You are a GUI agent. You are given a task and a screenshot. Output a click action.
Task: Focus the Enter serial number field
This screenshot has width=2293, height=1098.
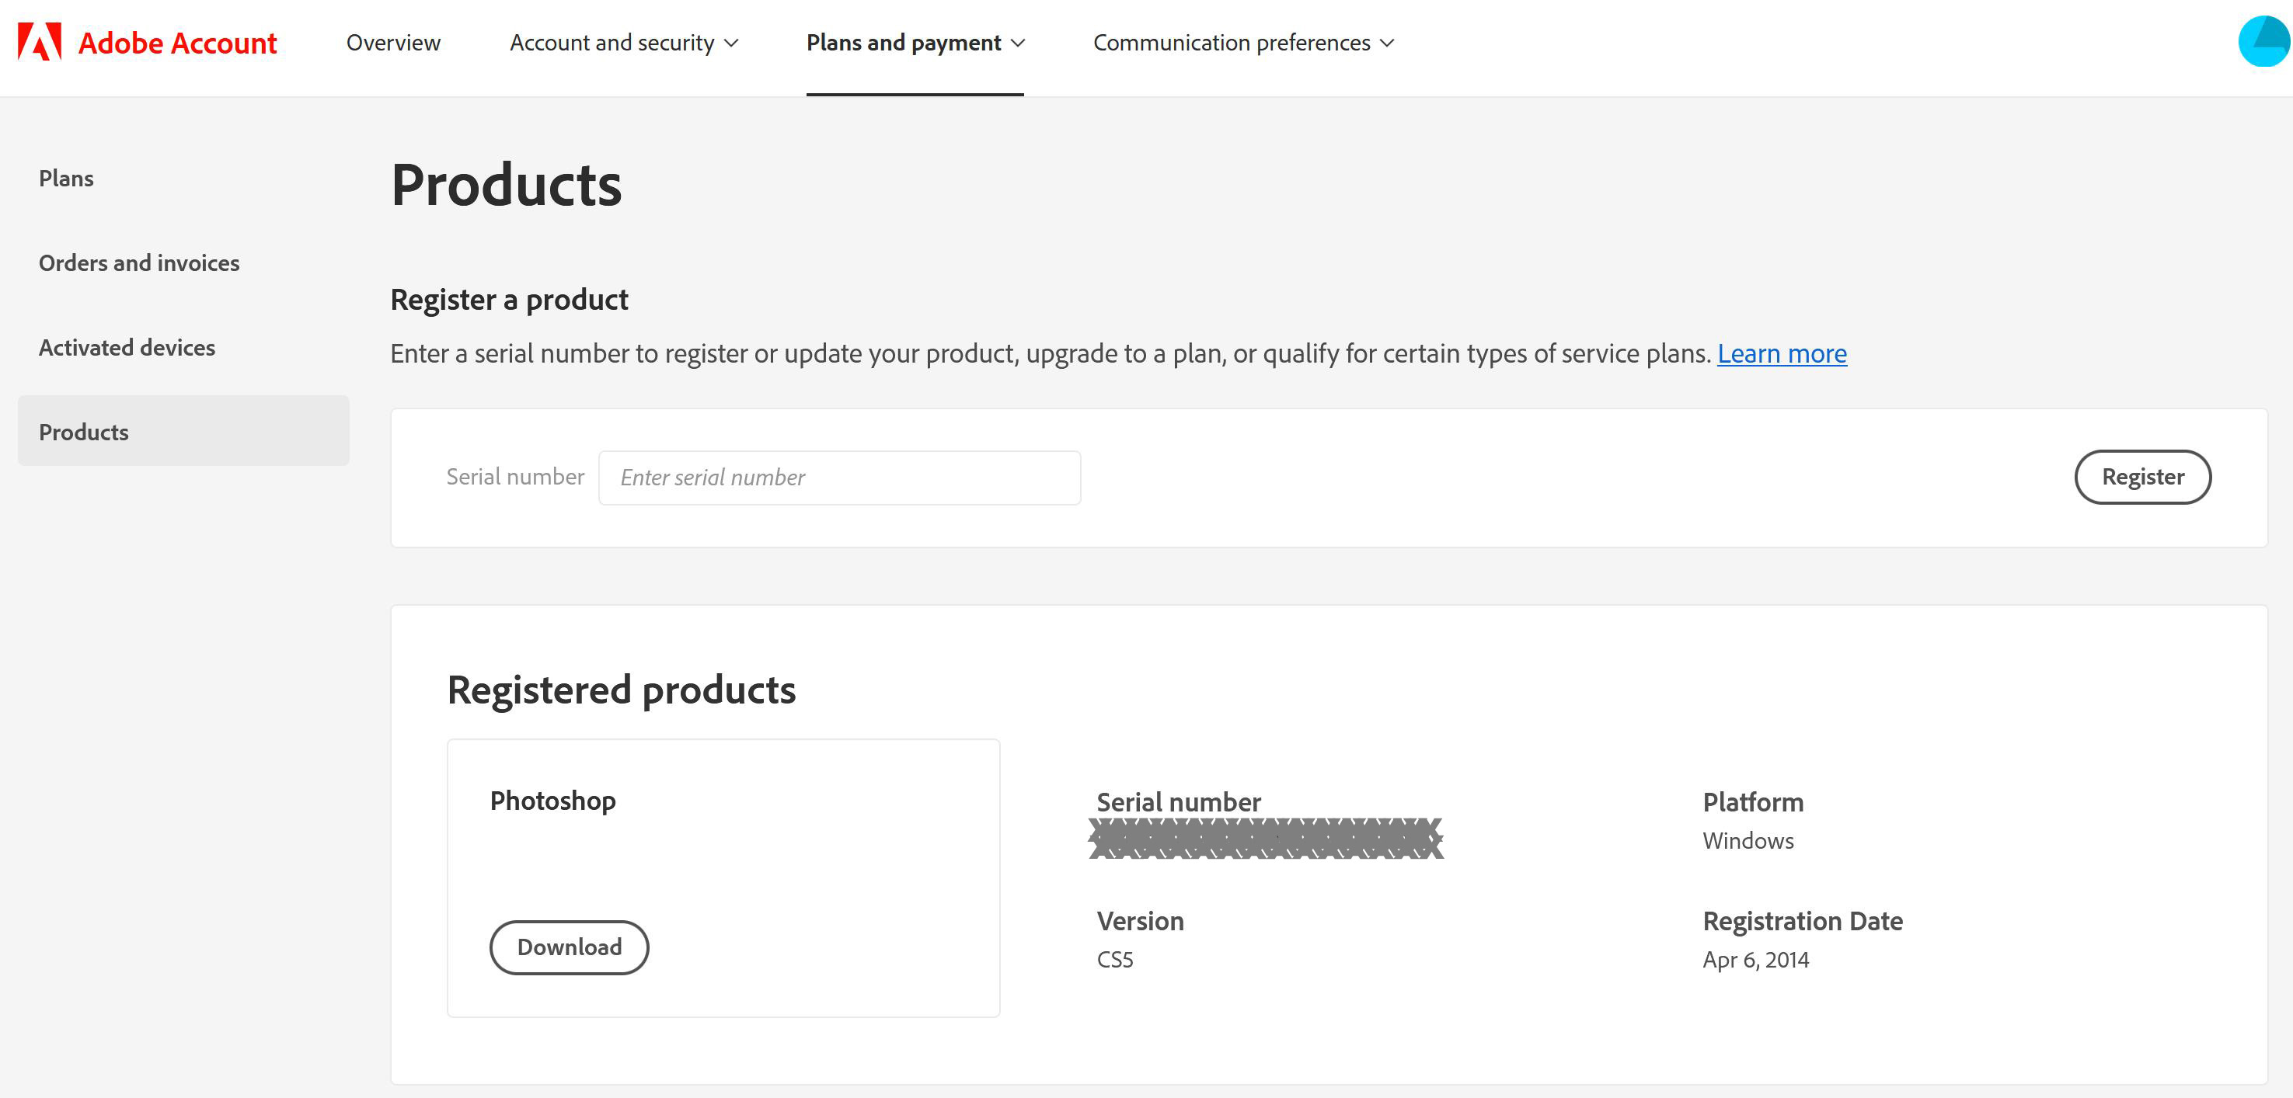pyautogui.click(x=838, y=478)
